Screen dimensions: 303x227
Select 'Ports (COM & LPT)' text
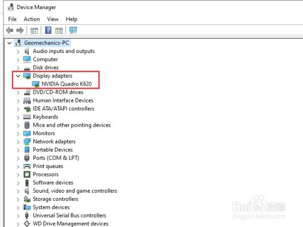click(x=56, y=158)
